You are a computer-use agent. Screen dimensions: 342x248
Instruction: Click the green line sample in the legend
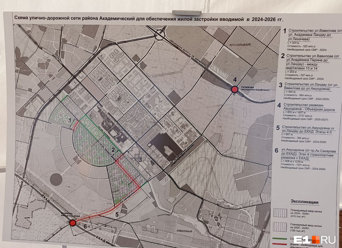[x=280, y=238]
